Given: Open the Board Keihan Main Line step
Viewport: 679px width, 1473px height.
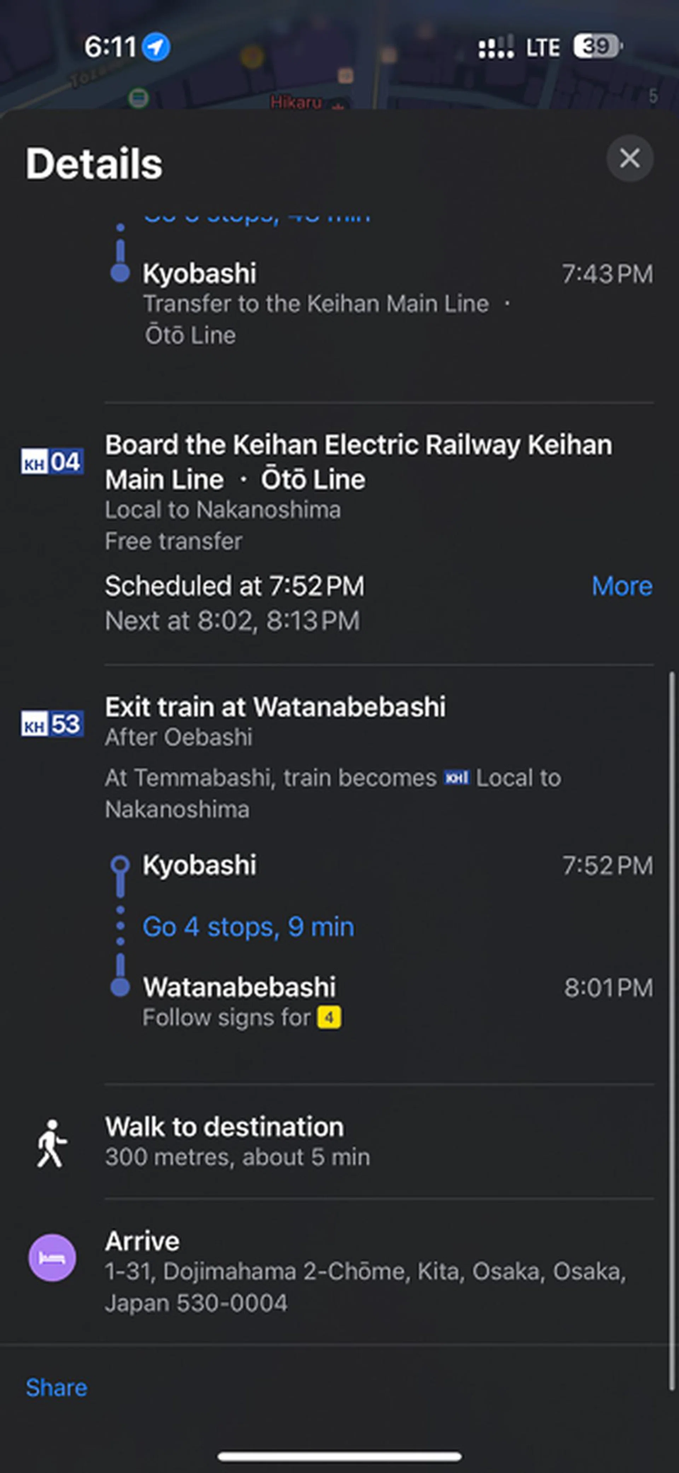Looking at the screenshot, I should tap(358, 462).
